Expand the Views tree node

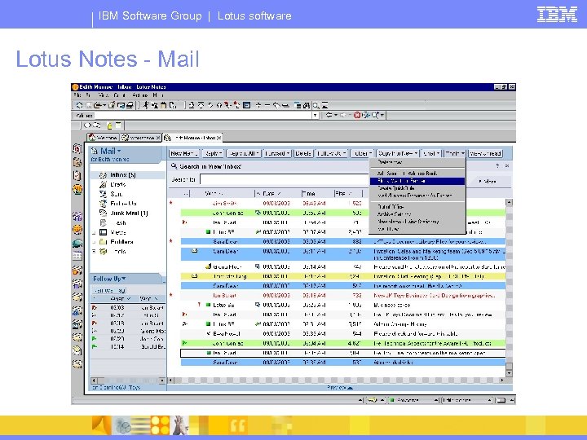pyautogui.click(x=94, y=232)
